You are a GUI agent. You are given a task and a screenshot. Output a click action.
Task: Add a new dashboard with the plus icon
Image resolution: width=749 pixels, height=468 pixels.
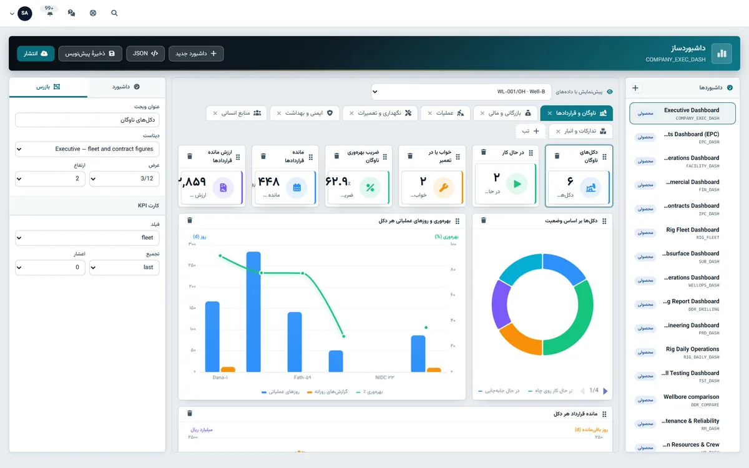636,88
